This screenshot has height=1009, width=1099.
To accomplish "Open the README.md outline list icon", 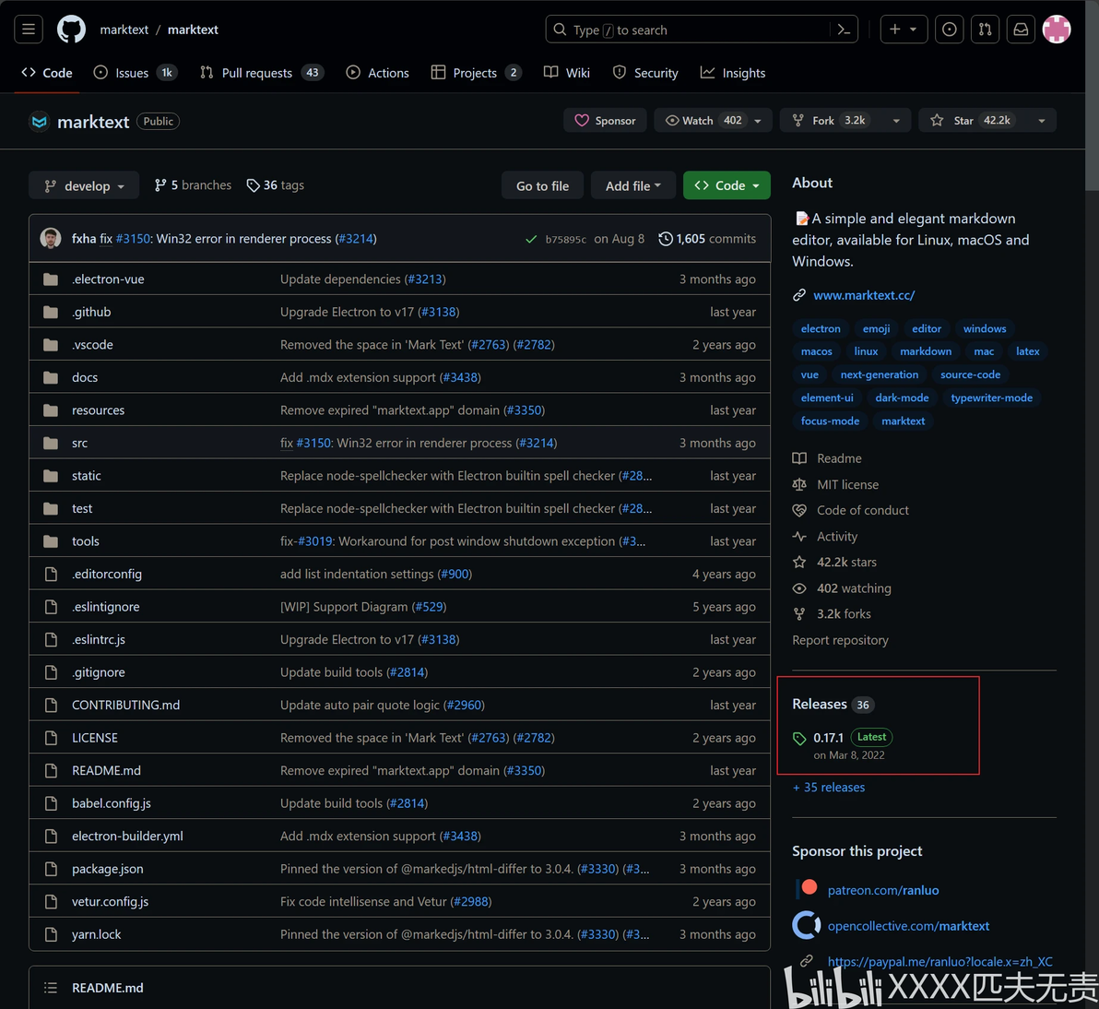I will [51, 988].
